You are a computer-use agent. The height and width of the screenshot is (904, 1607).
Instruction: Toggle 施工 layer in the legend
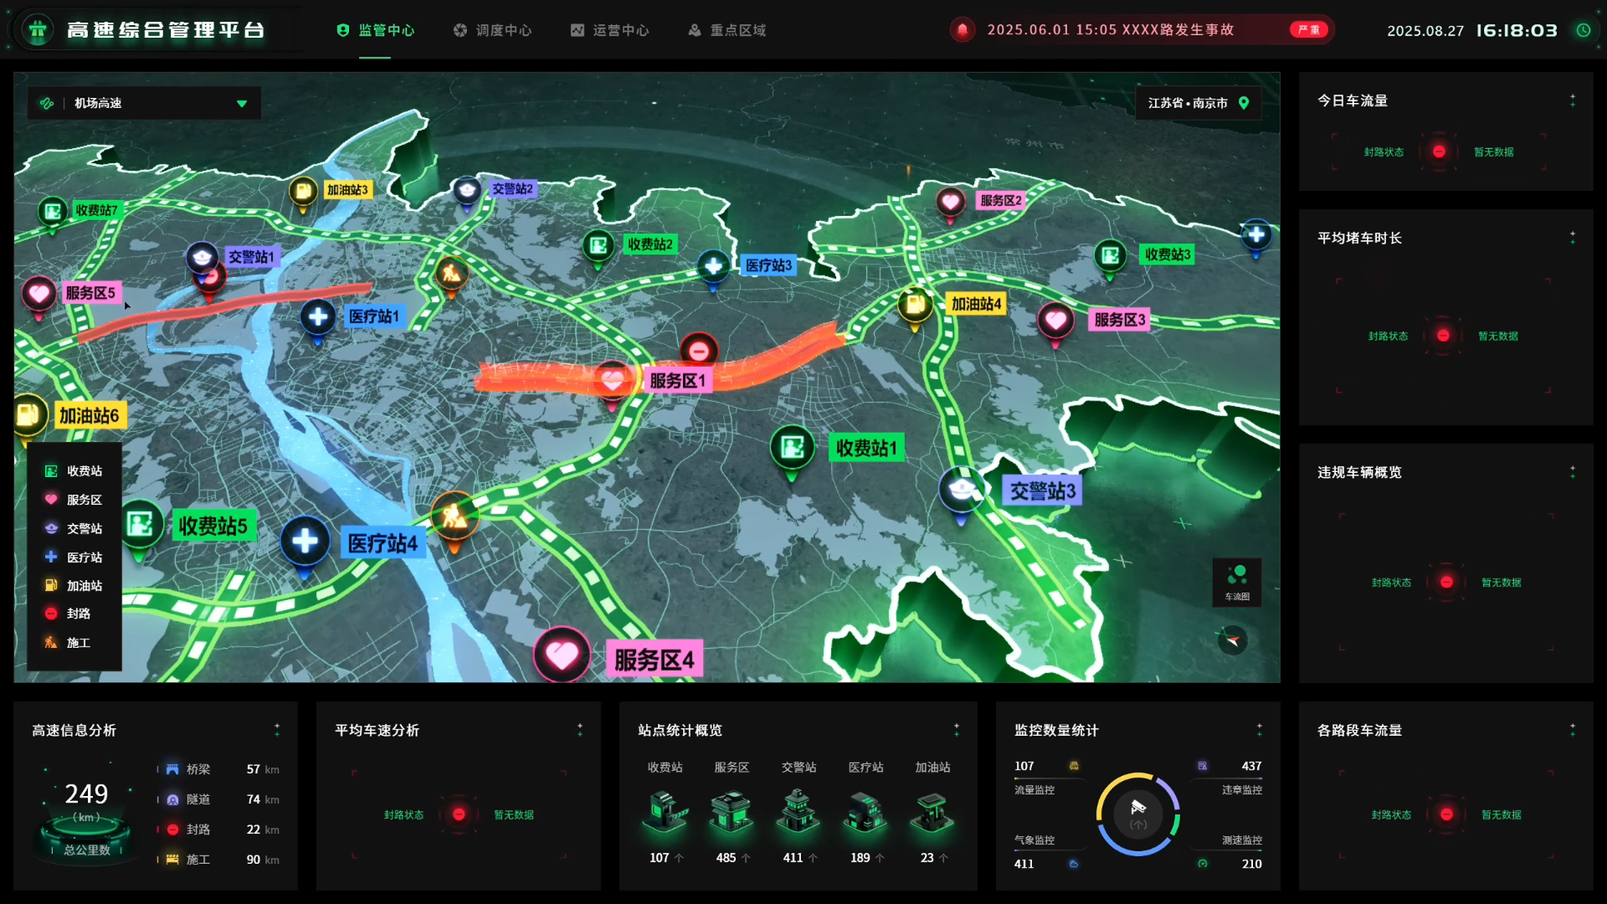pos(68,643)
